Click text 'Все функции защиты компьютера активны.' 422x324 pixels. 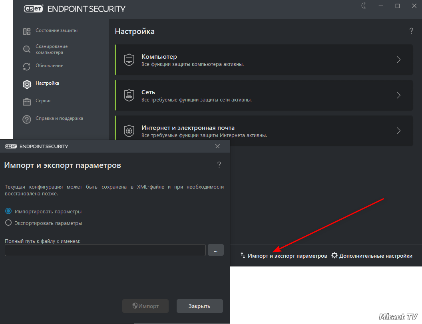coord(193,64)
